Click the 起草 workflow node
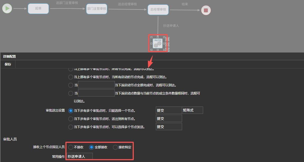This screenshot has width=304, height=162. 38,8
